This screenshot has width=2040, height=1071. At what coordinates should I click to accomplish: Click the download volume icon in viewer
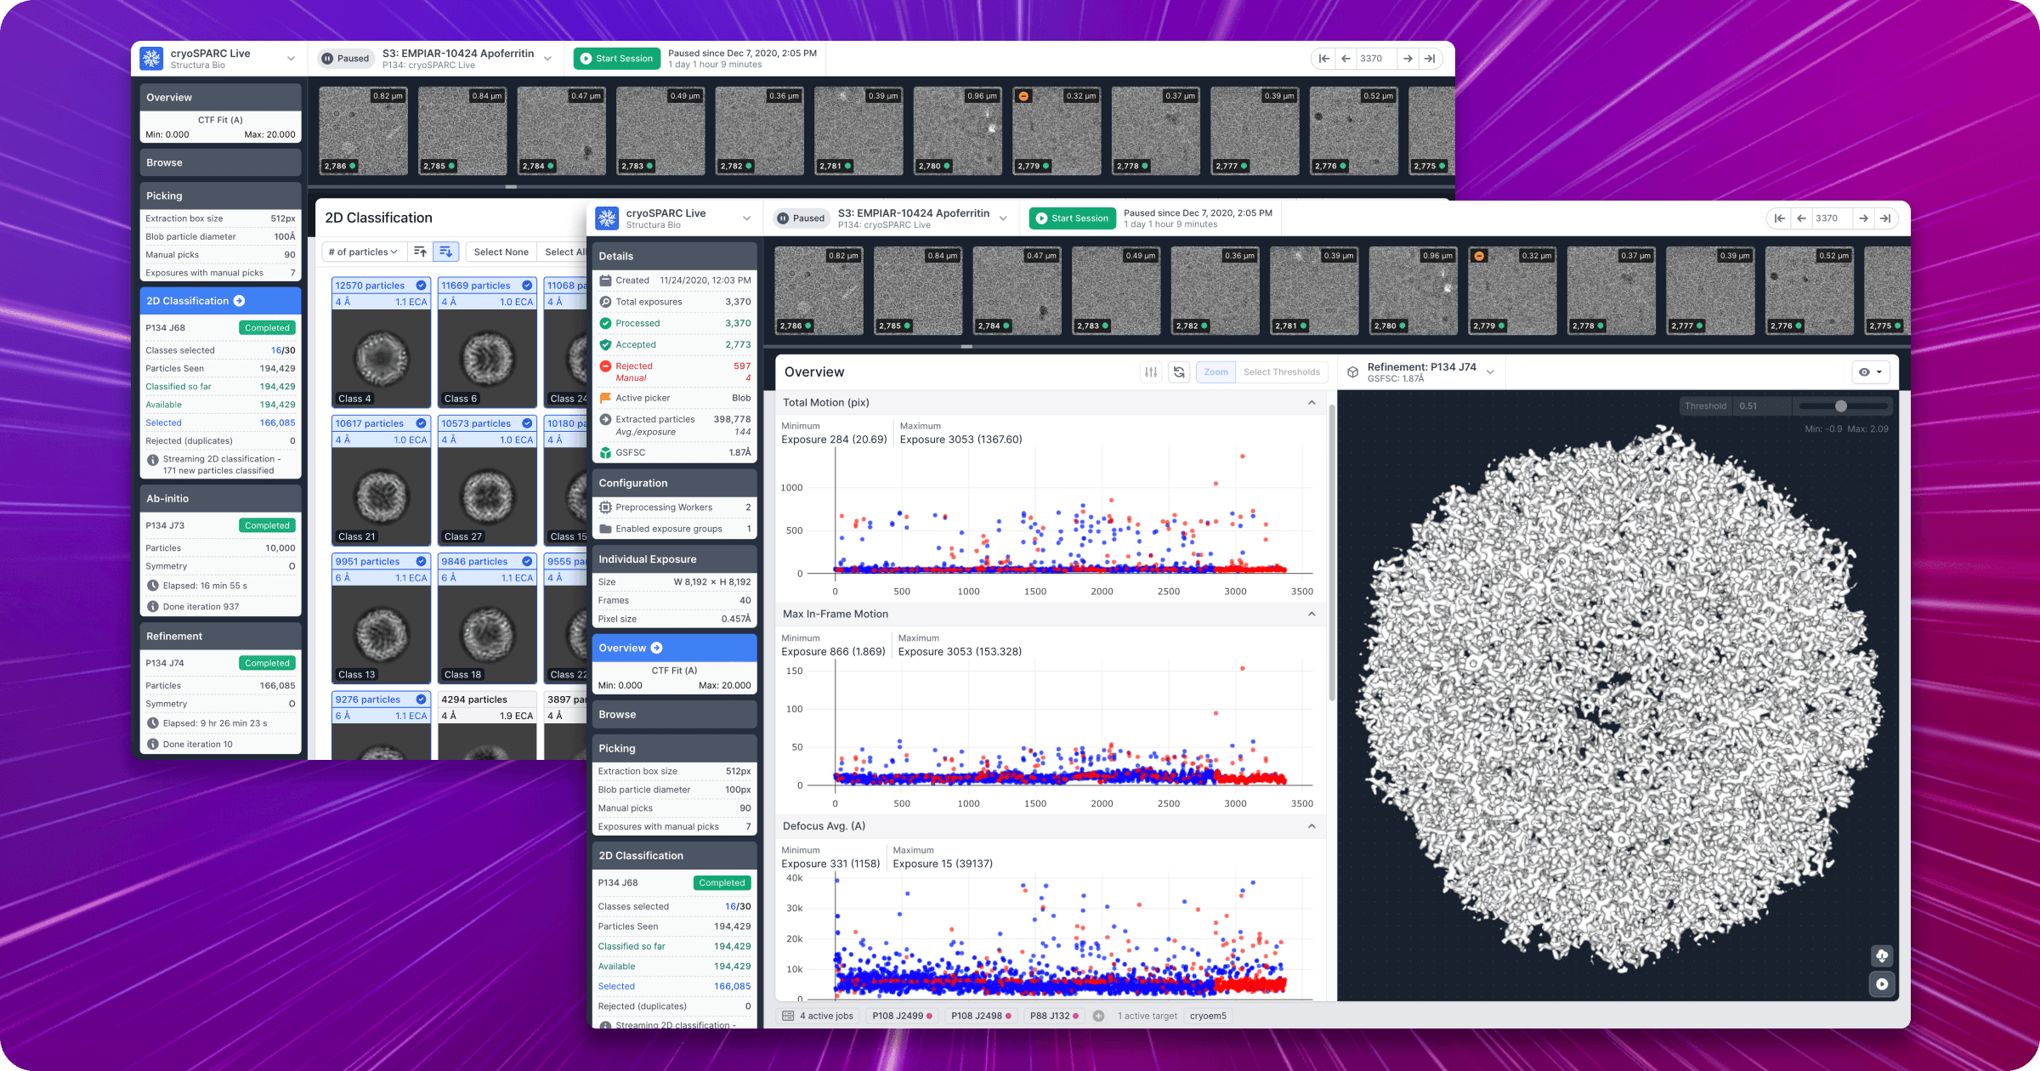(1882, 956)
